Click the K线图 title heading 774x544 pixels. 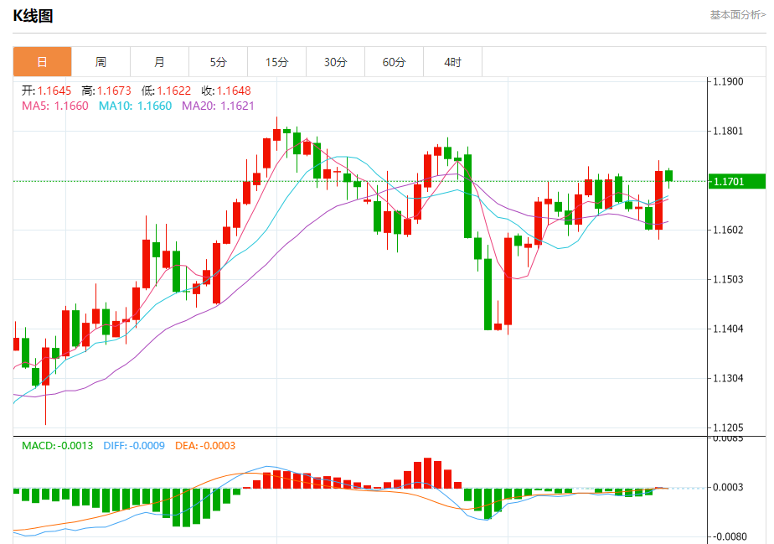click(33, 15)
